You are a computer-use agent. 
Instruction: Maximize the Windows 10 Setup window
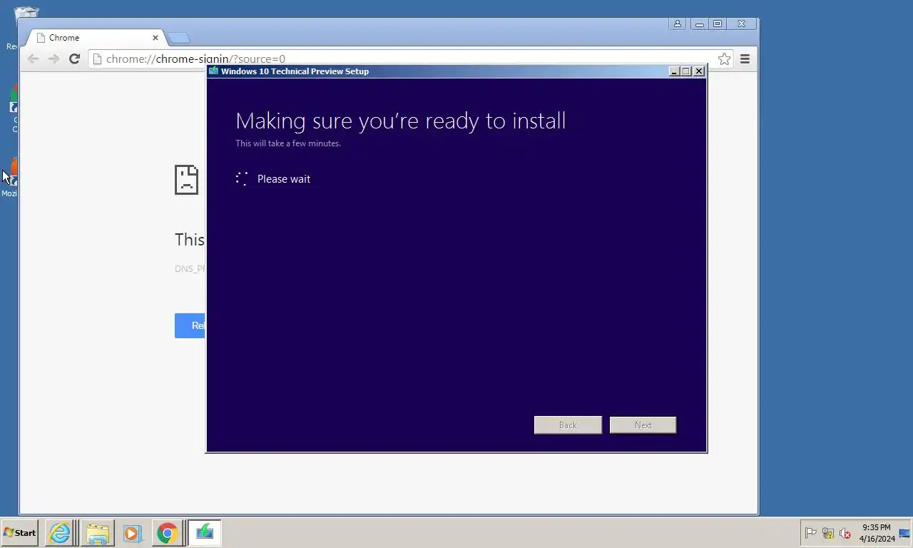coord(686,71)
